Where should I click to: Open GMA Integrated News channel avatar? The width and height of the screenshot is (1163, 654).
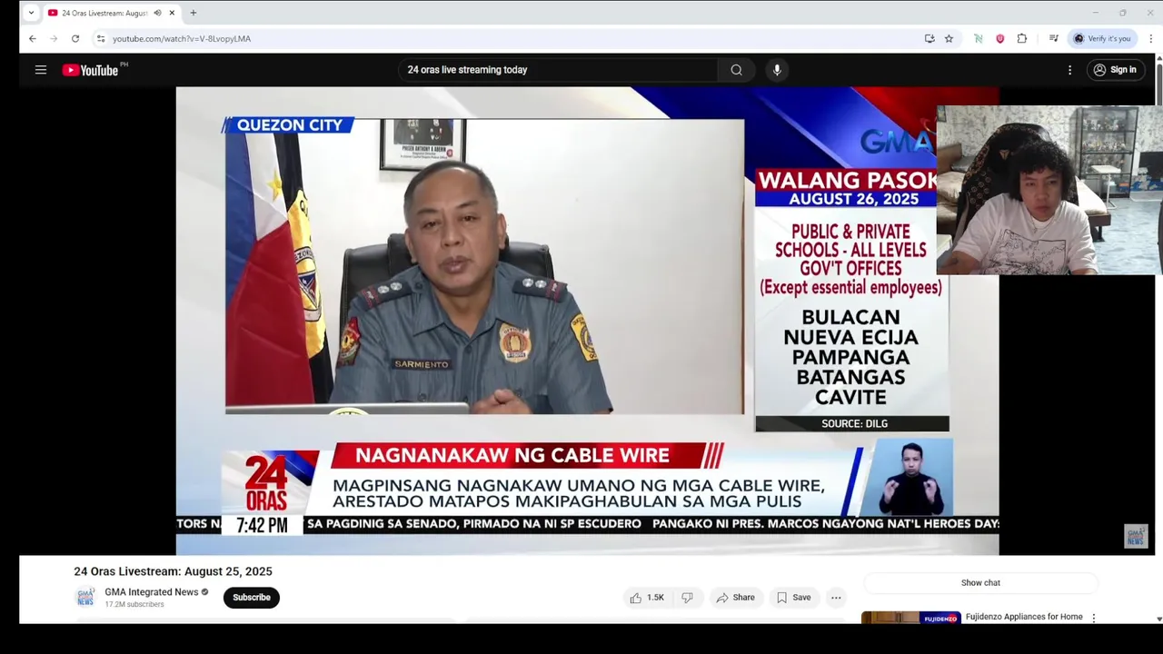(85, 597)
